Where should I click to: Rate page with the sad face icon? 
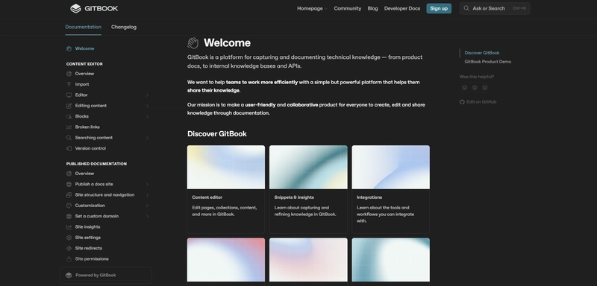[x=464, y=88]
